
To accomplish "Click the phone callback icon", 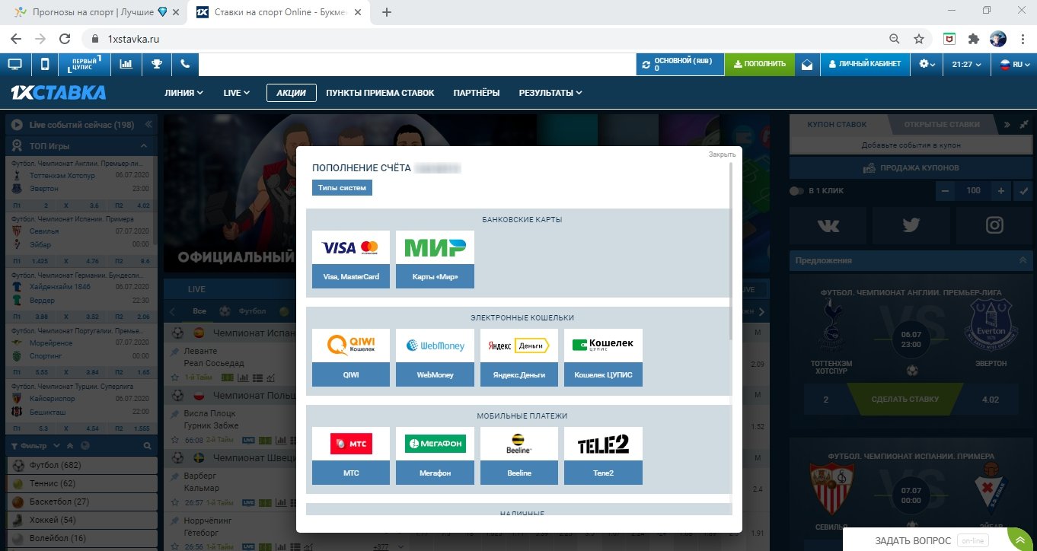I will click(185, 64).
